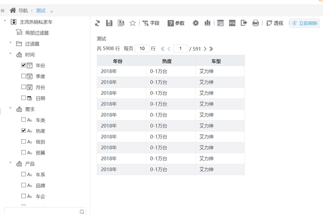Check the 车企 field checkbox

(x=23, y=196)
